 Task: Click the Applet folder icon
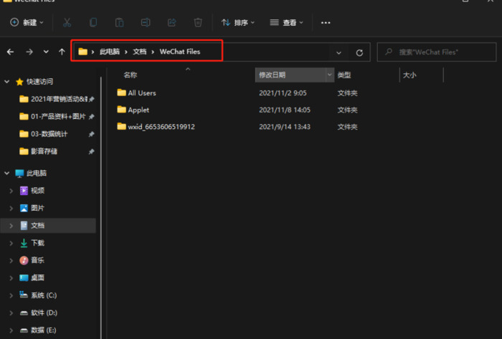point(122,110)
